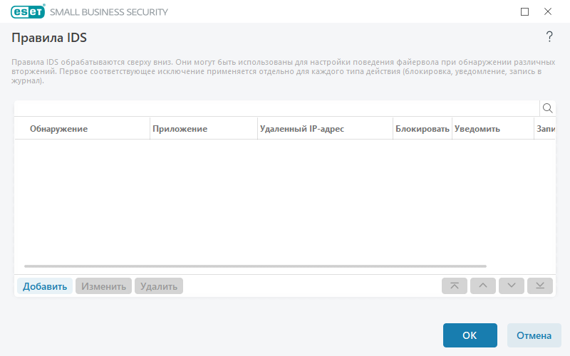
Task: Click the horizontal scrollbar under the table
Action: 255,266
